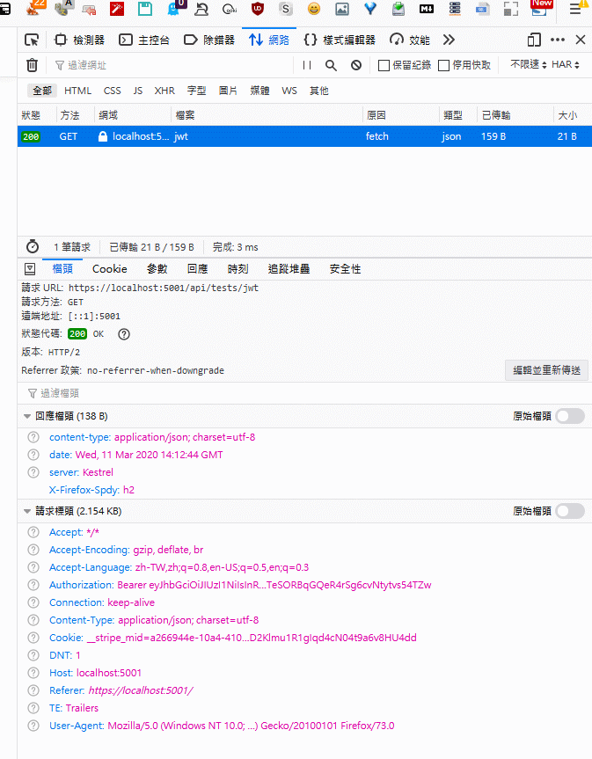The image size is (592, 759).
Task: Open help icon beside User-Agent header
Action: point(33,726)
